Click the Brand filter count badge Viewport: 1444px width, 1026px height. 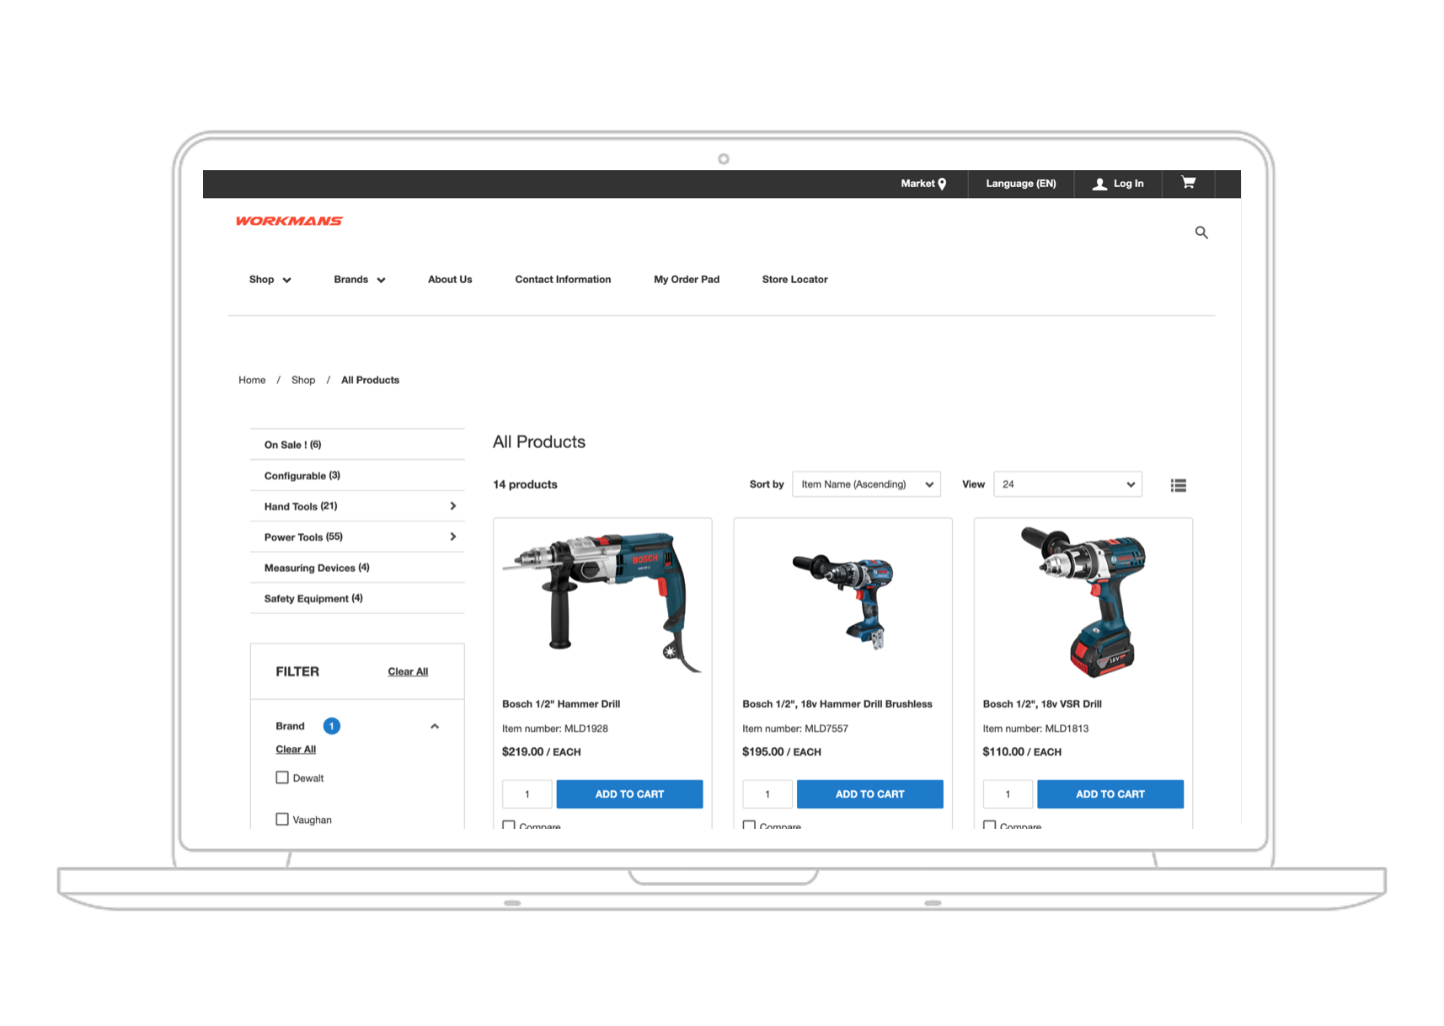coord(332,726)
